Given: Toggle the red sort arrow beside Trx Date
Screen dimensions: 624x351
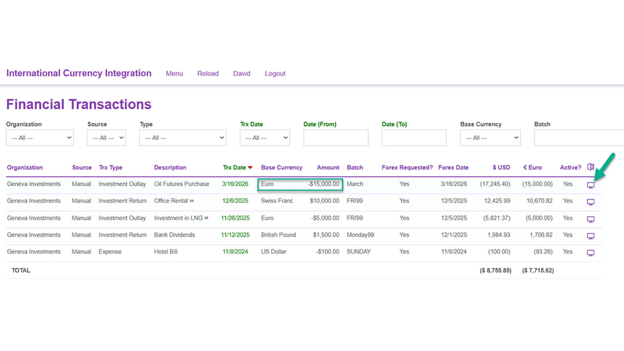Looking at the screenshot, I should 250,168.
